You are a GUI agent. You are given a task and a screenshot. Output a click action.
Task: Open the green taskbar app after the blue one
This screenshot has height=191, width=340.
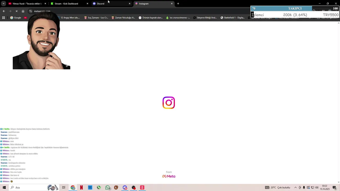(99, 188)
